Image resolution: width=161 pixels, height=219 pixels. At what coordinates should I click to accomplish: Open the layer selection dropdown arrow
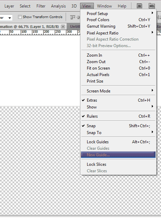[10, 18]
